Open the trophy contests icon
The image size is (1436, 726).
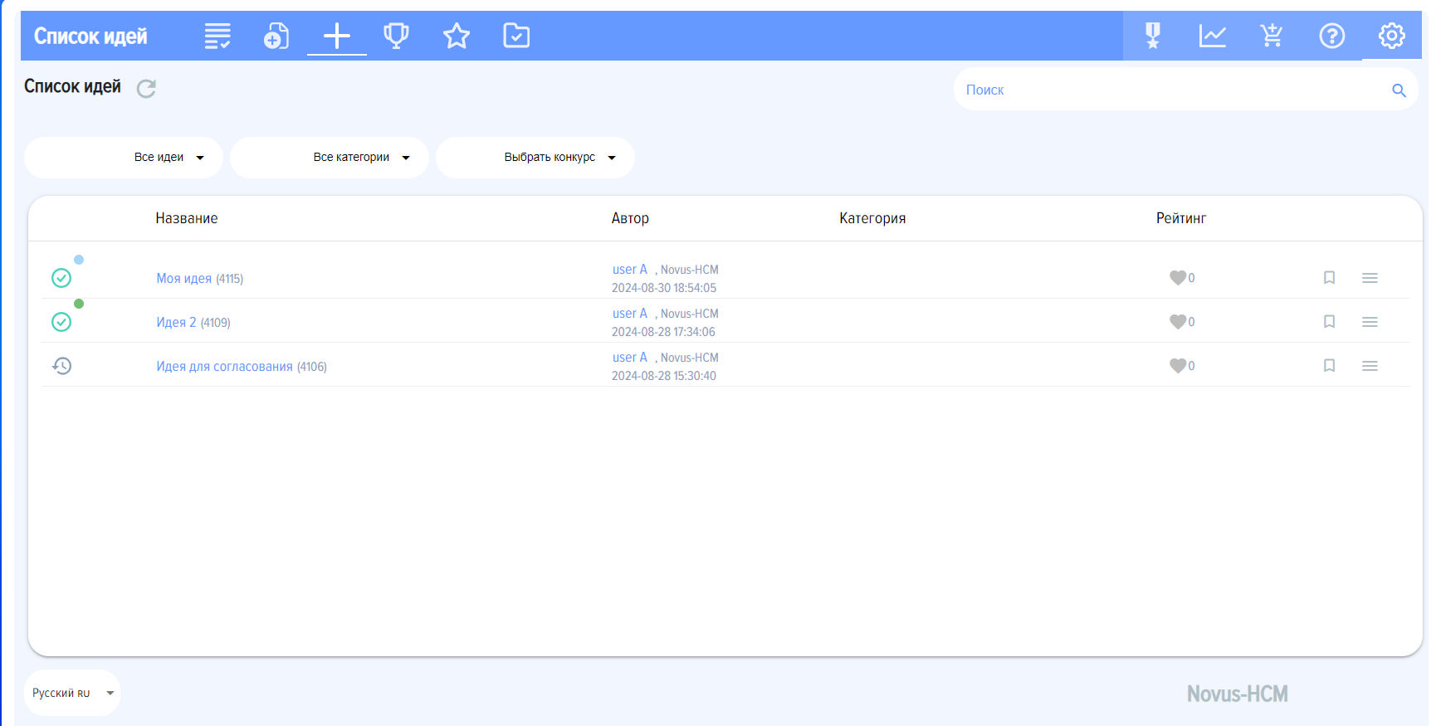point(396,36)
